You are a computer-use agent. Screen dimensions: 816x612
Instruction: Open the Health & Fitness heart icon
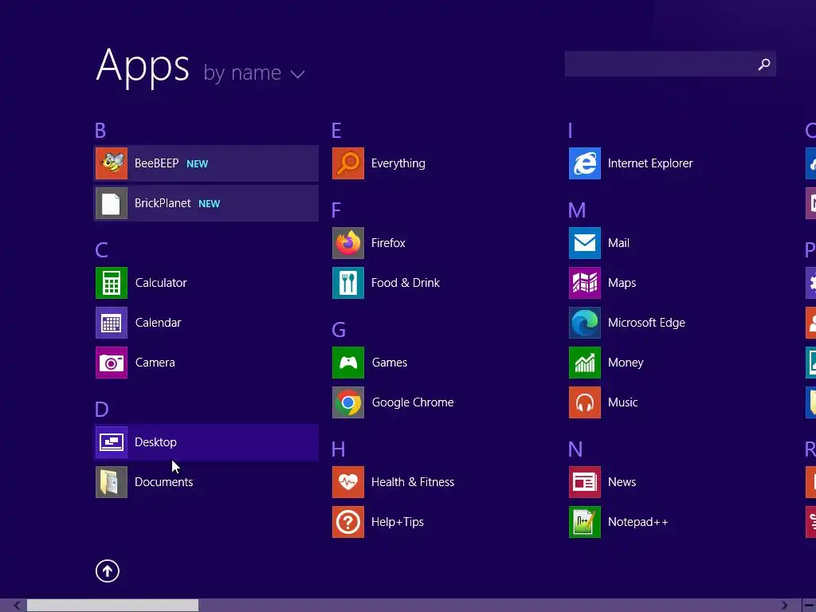[x=348, y=482]
